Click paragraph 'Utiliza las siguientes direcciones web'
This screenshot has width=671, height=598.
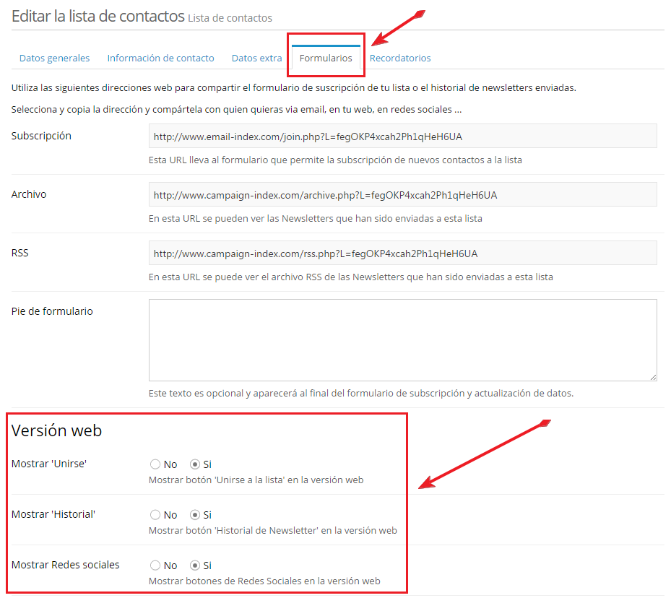(x=293, y=87)
